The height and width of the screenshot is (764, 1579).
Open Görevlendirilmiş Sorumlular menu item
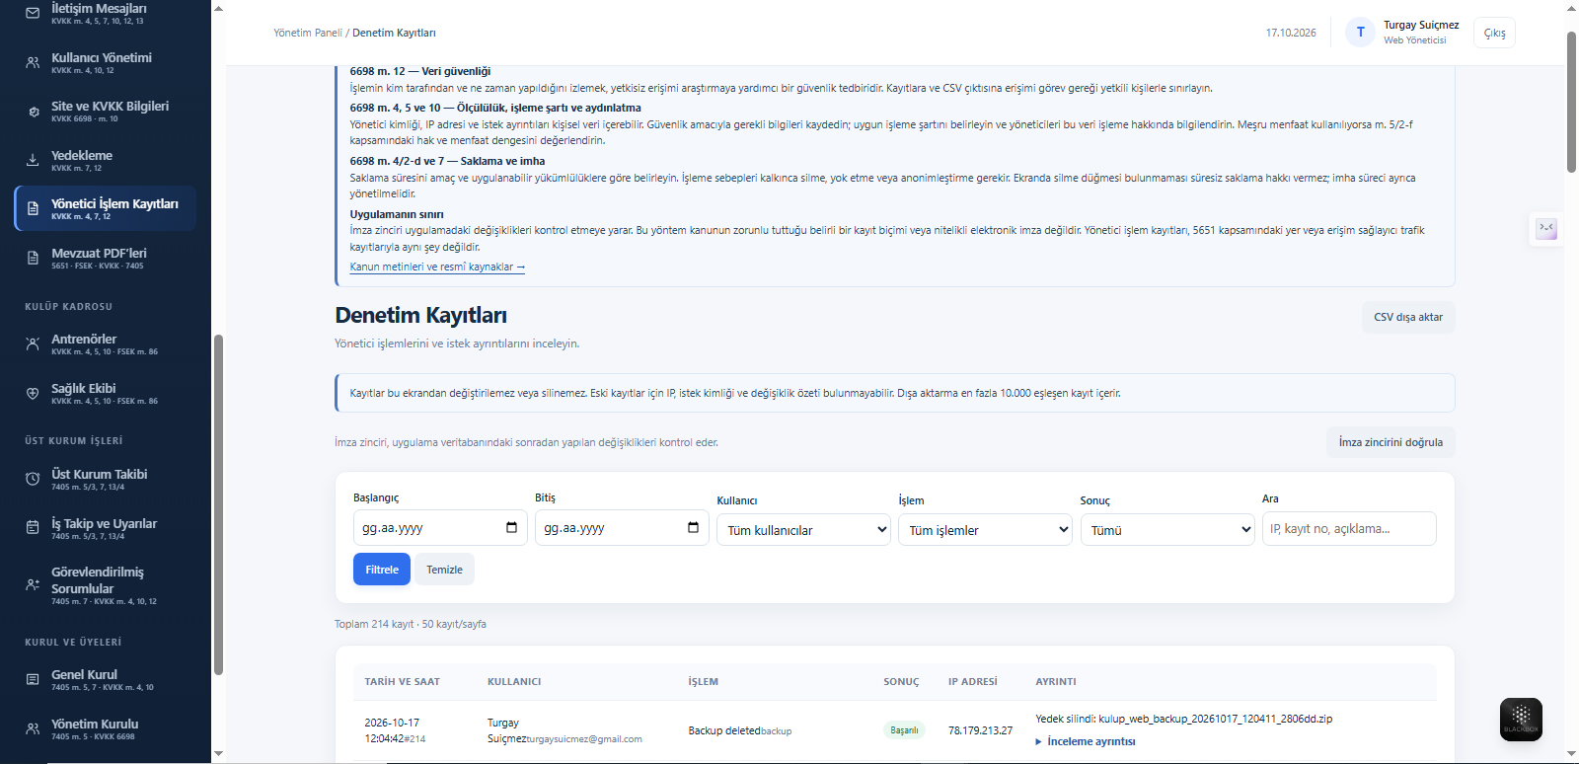pyautogui.click(x=105, y=585)
